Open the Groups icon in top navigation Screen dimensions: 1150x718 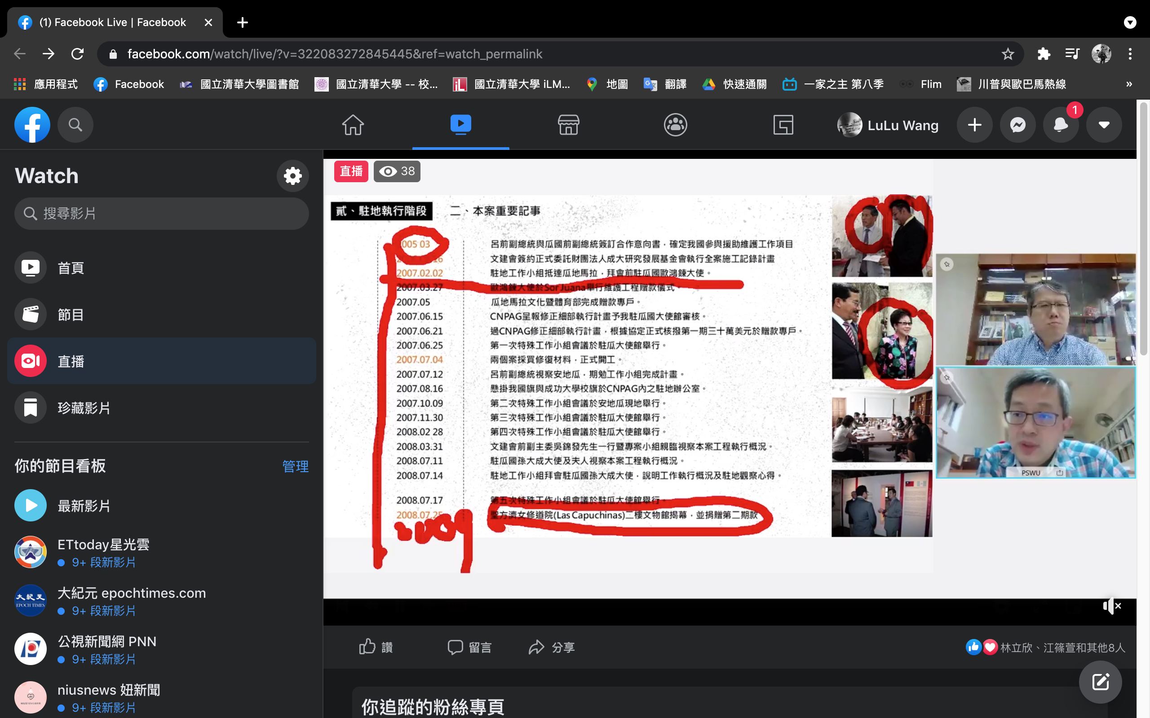[x=675, y=125]
